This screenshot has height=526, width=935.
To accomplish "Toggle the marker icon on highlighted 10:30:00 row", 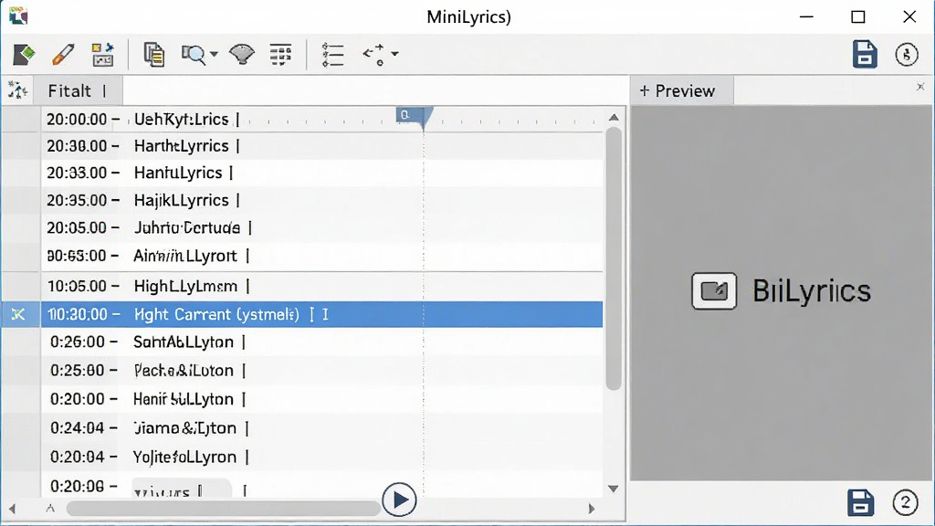I will pyautogui.click(x=18, y=314).
